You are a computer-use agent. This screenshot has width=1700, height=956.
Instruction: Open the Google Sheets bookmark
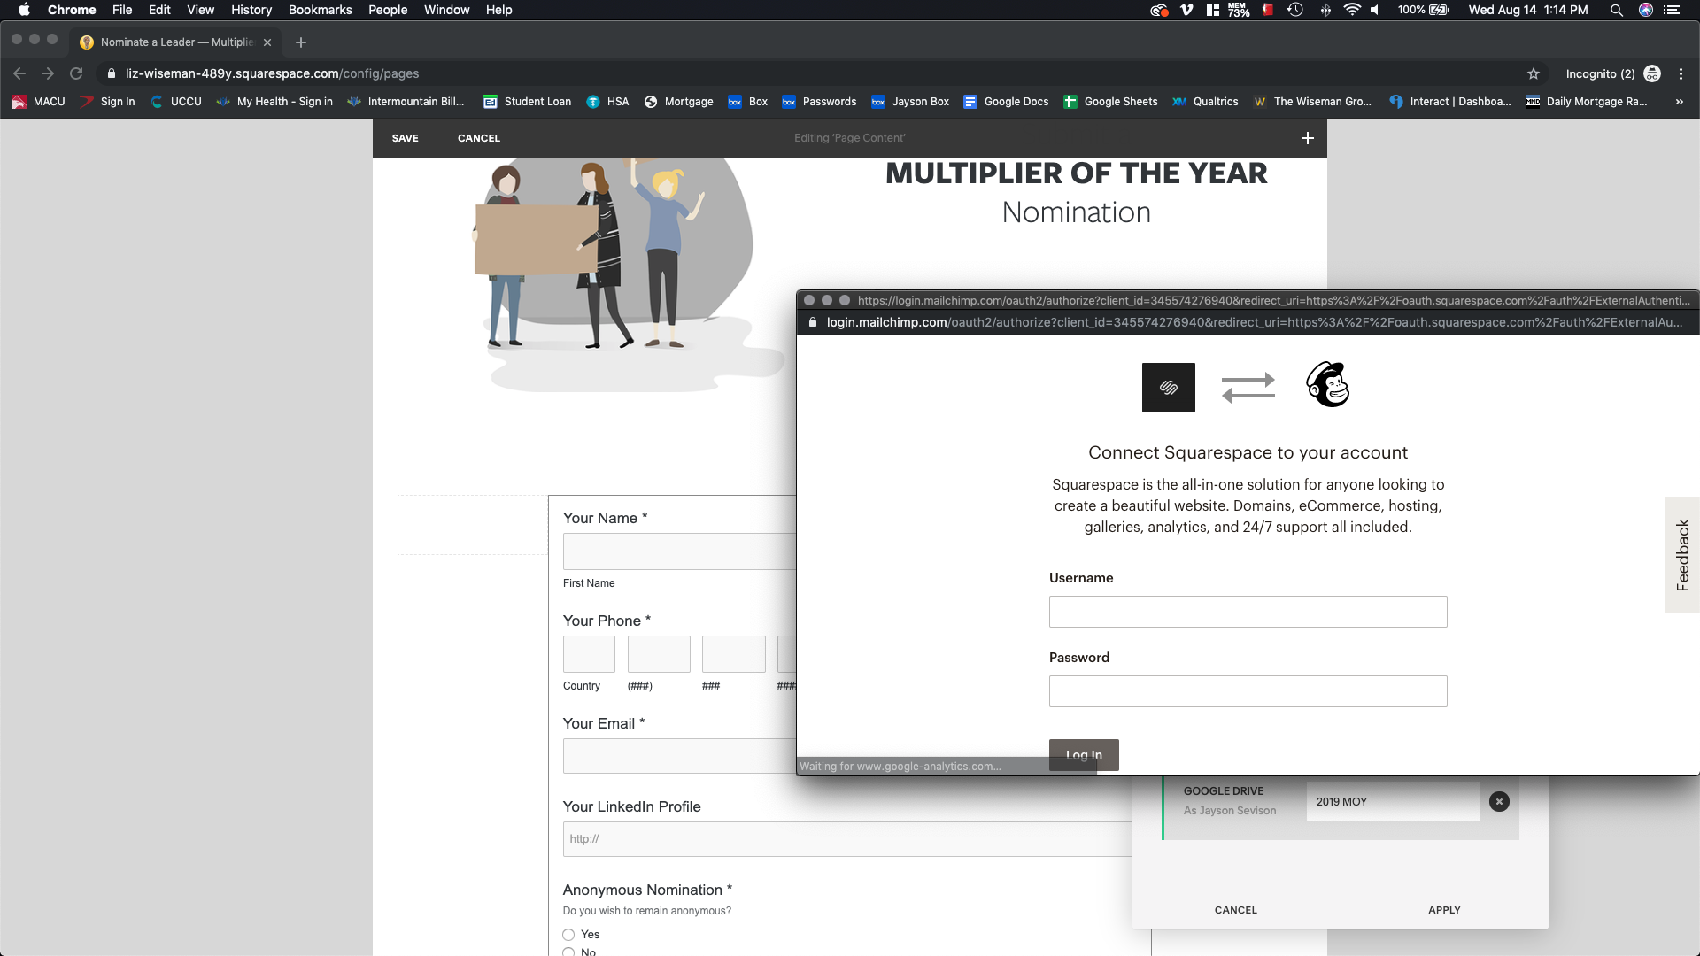(x=1110, y=102)
